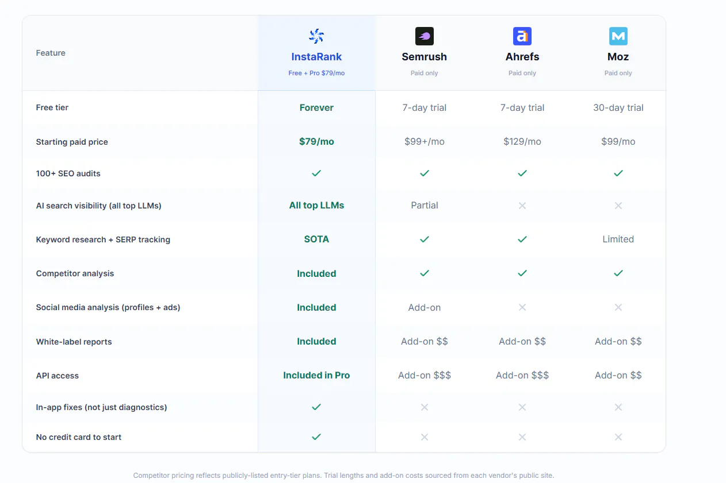Image resolution: width=726 pixels, height=483 pixels.
Task: Click InstaRank checkmark in 100+ SEO audits row
Action: point(316,173)
